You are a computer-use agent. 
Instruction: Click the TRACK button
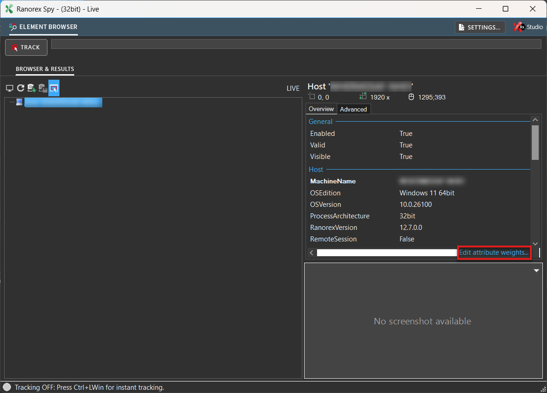point(26,47)
